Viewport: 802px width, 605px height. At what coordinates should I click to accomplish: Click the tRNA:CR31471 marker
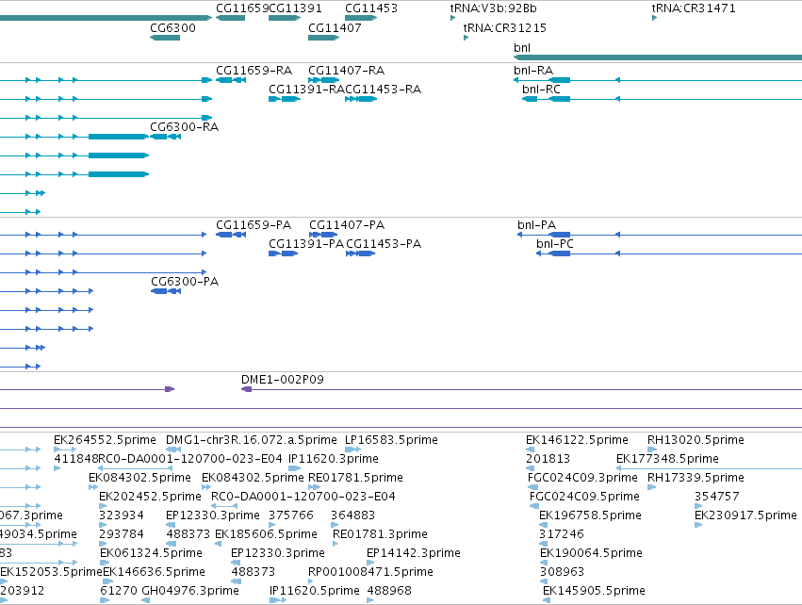(x=655, y=18)
